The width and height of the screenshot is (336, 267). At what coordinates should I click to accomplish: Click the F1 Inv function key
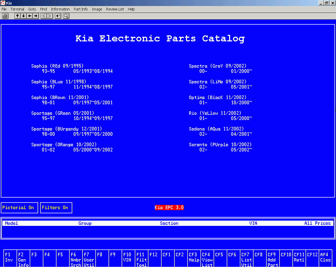coord(10,259)
